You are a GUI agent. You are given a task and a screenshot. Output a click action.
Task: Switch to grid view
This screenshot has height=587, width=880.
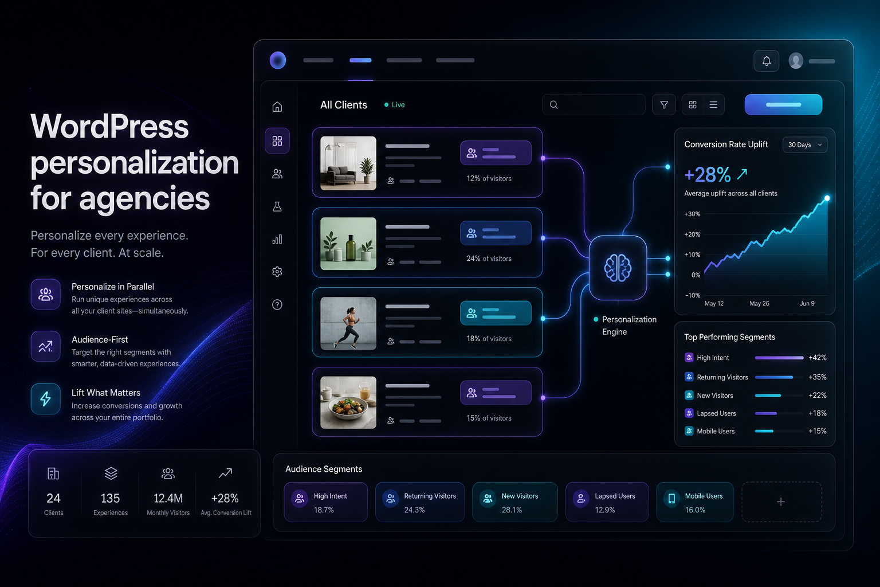pyautogui.click(x=693, y=105)
